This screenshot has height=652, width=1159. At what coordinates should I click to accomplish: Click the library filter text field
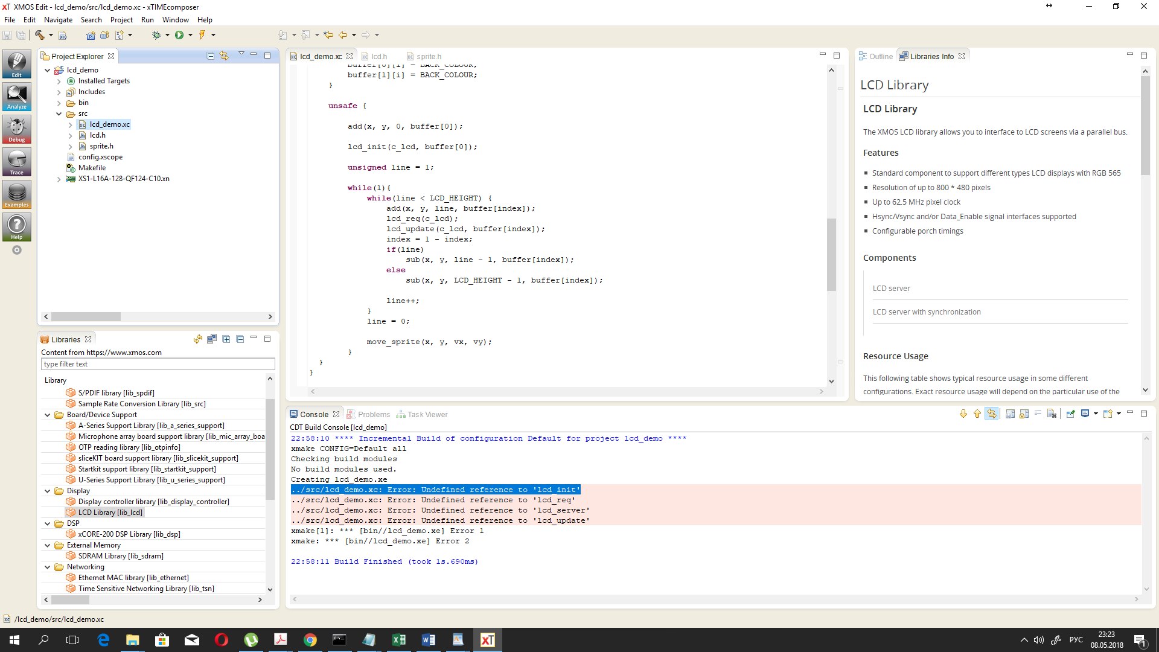[x=158, y=364]
